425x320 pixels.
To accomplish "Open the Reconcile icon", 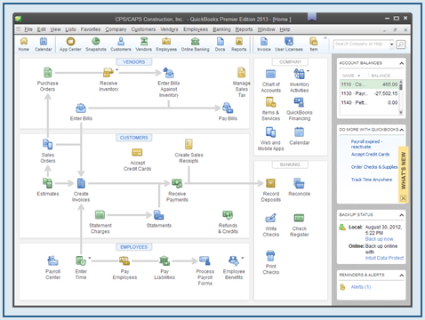I will [299, 183].
